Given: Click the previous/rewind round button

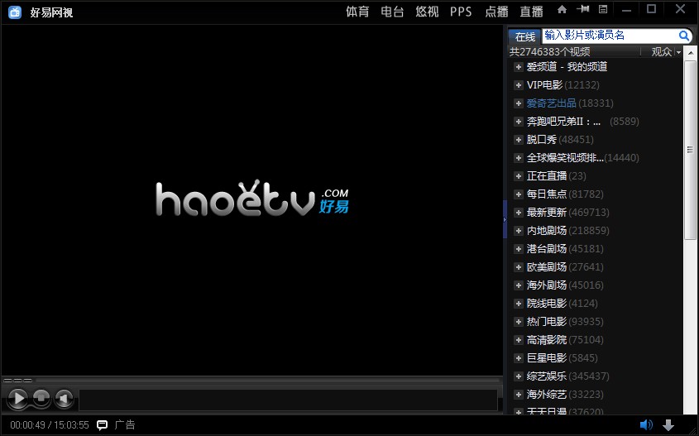Looking at the screenshot, I should tap(65, 398).
